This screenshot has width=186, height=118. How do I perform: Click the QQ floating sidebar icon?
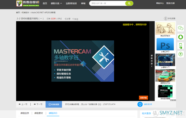coord(181,37)
